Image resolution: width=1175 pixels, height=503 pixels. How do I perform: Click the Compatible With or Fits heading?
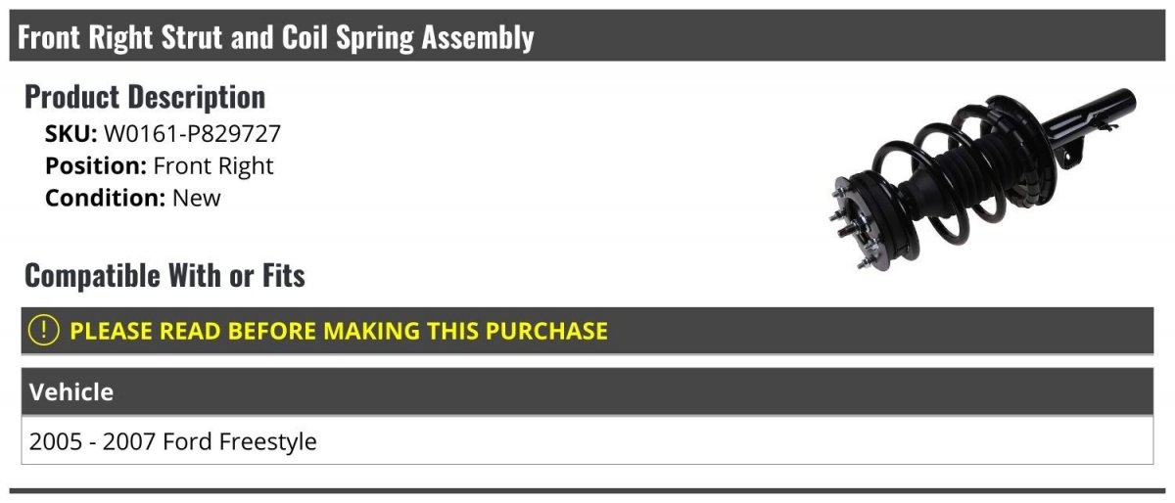(x=164, y=276)
